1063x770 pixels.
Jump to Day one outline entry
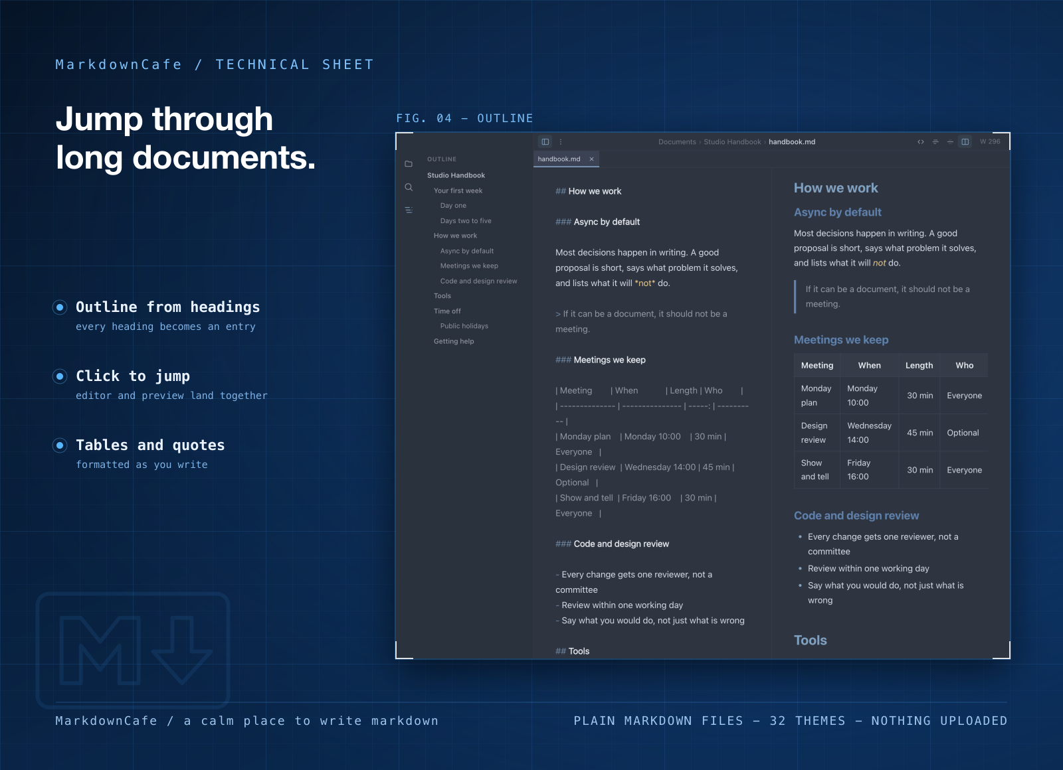coord(453,206)
